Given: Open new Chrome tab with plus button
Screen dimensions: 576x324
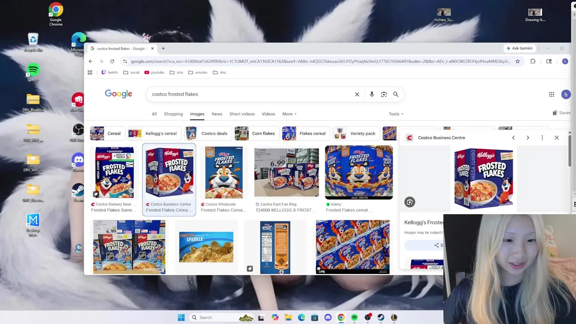Looking at the screenshot, I should [163, 49].
